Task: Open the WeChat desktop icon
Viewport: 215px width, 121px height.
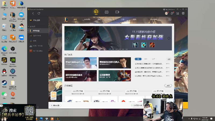Action: (x=4, y=95)
